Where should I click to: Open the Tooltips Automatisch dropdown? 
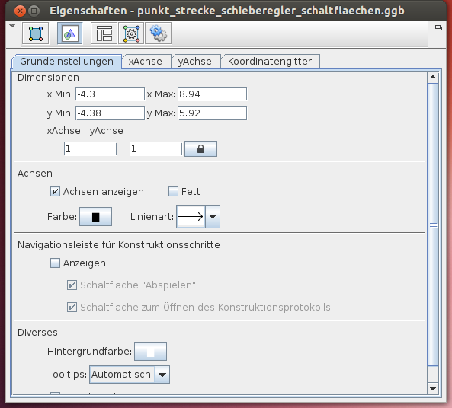162,375
